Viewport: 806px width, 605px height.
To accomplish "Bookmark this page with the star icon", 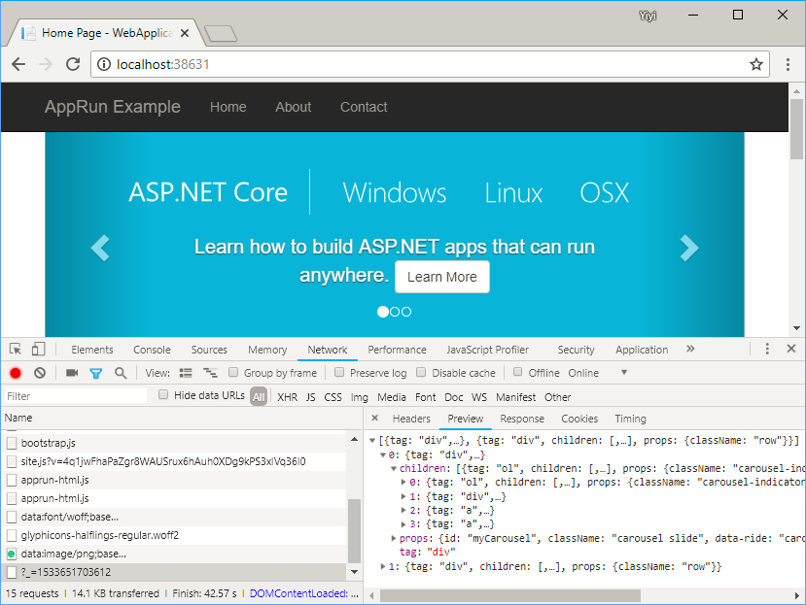I will tap(755, 64).
